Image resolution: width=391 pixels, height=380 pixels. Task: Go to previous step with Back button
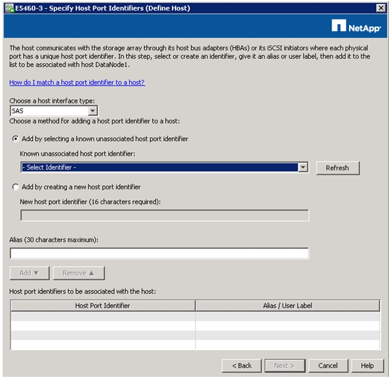242,365
